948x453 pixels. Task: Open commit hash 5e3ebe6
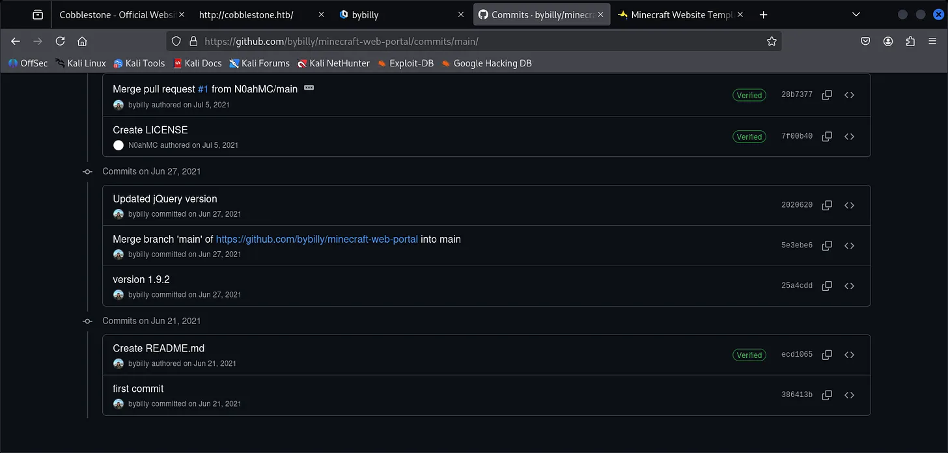[x=797, y=245]
